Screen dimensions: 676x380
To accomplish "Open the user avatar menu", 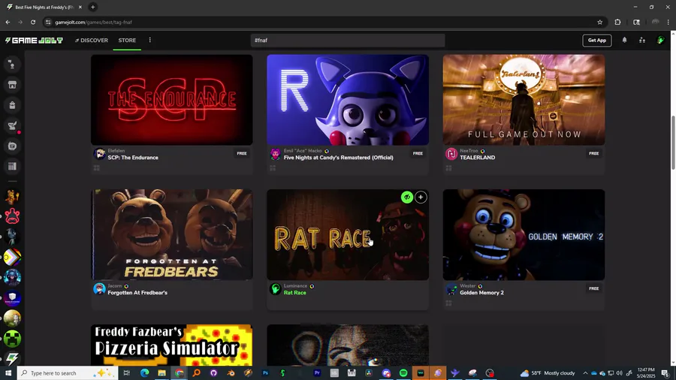I will pos(660,40).
